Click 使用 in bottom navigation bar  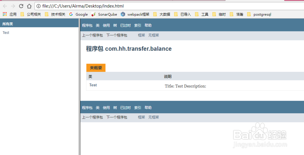pos(106,108)
